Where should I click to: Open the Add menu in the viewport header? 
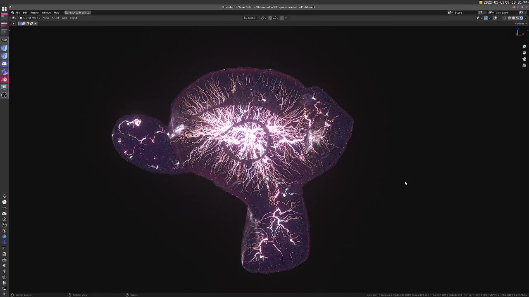[x=64, y=18]
